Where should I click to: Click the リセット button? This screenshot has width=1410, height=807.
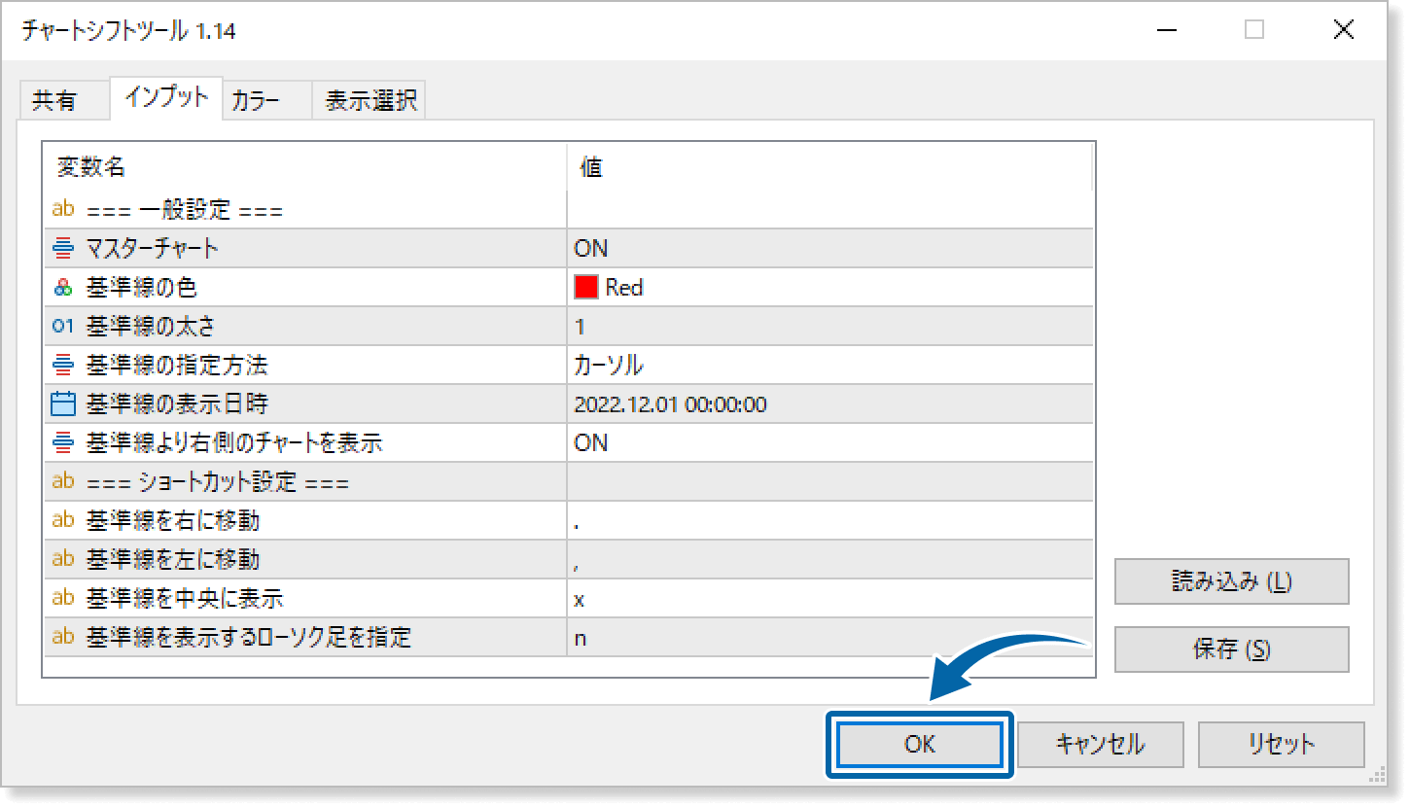tap(1282, 744)
